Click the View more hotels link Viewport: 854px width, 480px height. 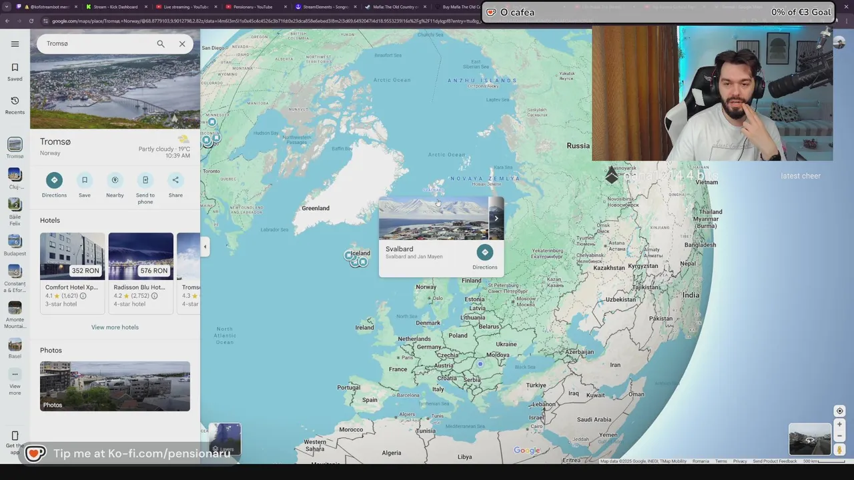tap(115, 327)
